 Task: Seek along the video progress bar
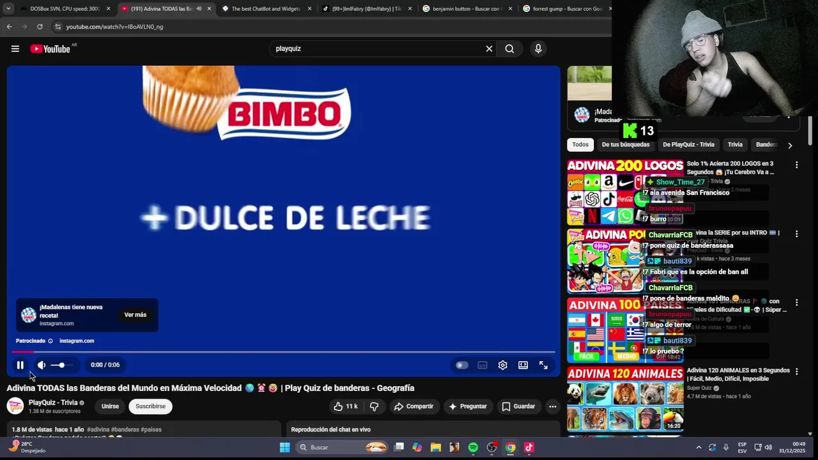click(x=284, y=352)
